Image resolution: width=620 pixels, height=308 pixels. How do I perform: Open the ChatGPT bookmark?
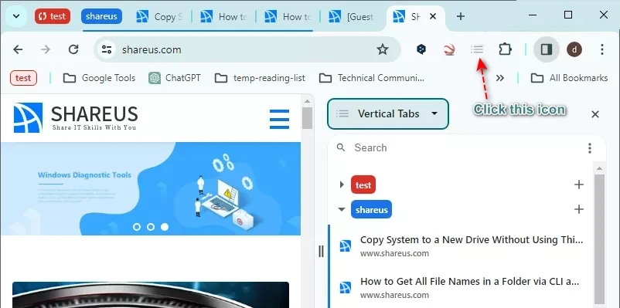[x=175, y=78]
